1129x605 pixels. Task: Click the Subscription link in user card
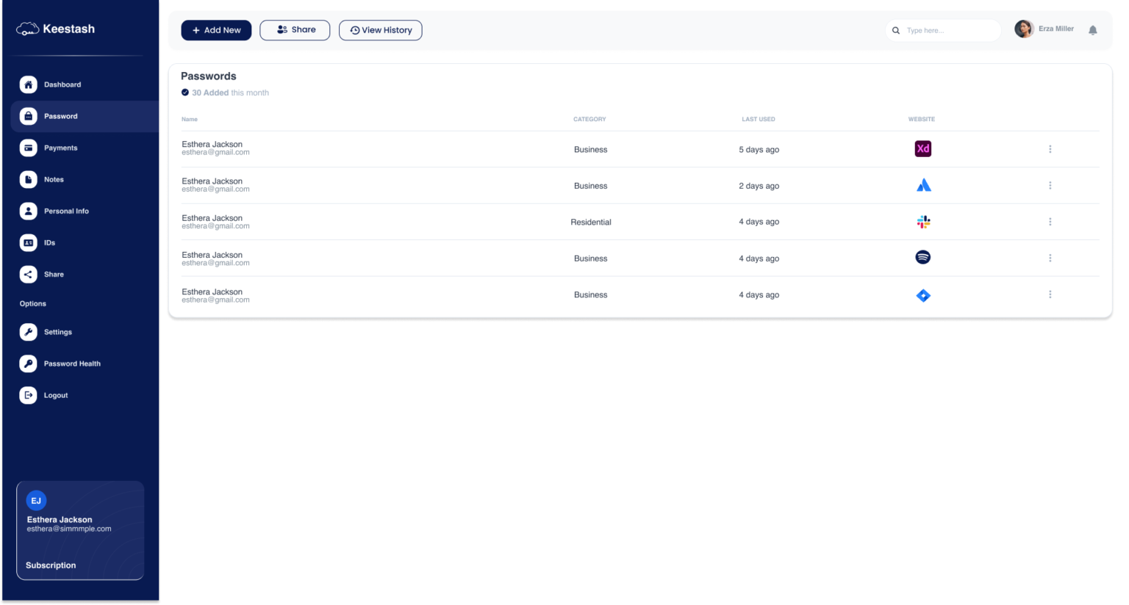click(51, 565)
